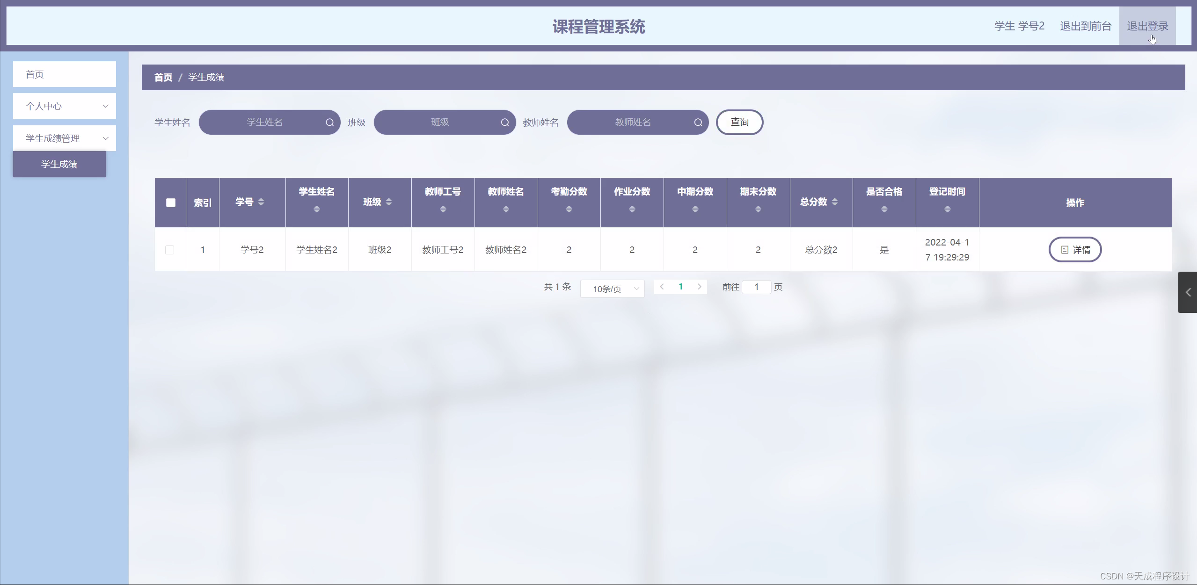
Task: Go to next page arrow
Action: pyautogui.click(x=699, y=287)
